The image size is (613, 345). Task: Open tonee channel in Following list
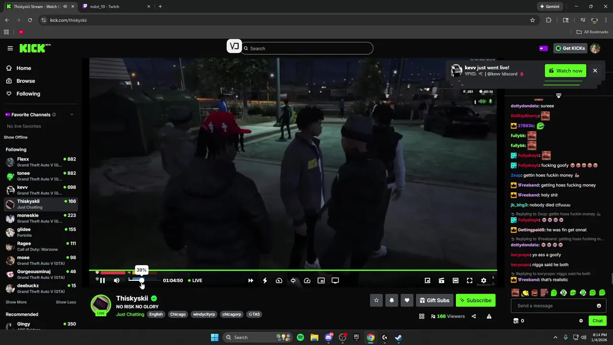pos(41,176)
